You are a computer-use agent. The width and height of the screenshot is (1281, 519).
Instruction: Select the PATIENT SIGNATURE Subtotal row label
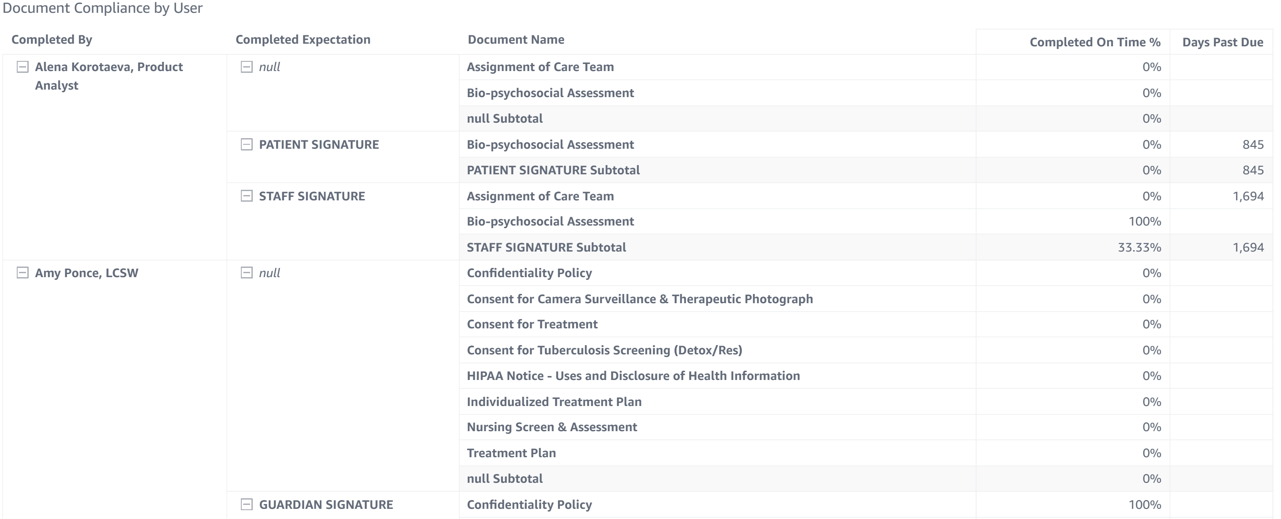553,170
